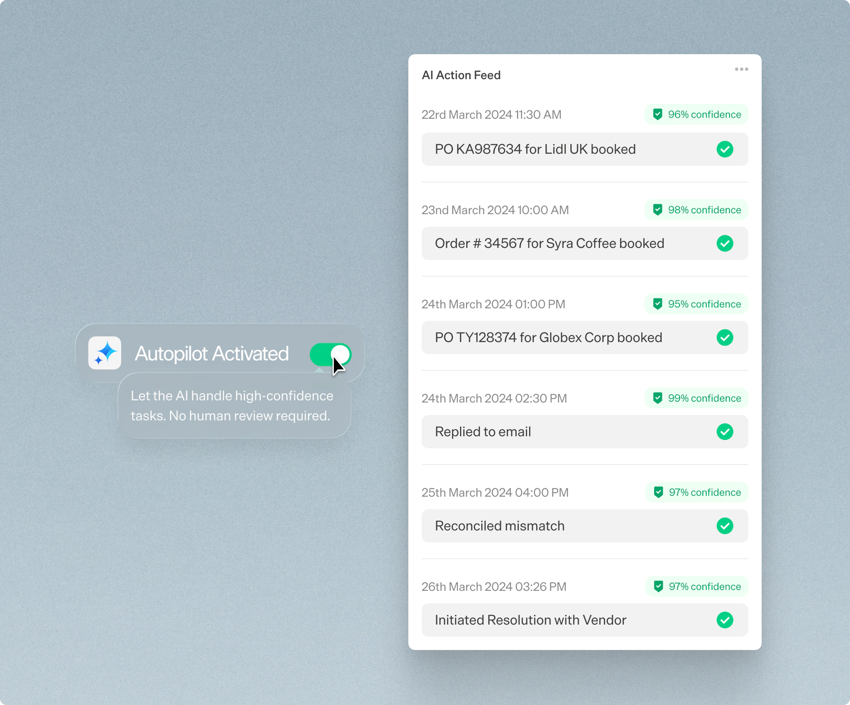
Task: Open PO KA987634 for Lidl UK entry
Action: 535,149
